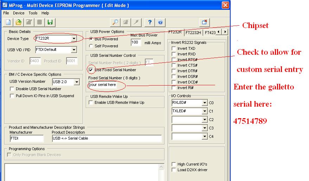Image resolution: width=309 pixels, height=181 pixels.
Task: Click the Open folder toolbar icon
Action: pos(19,22)
